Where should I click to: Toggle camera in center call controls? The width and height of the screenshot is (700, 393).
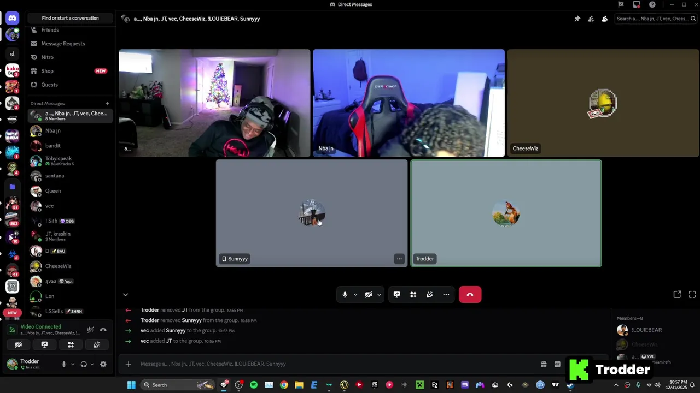[x=369, y=295]
